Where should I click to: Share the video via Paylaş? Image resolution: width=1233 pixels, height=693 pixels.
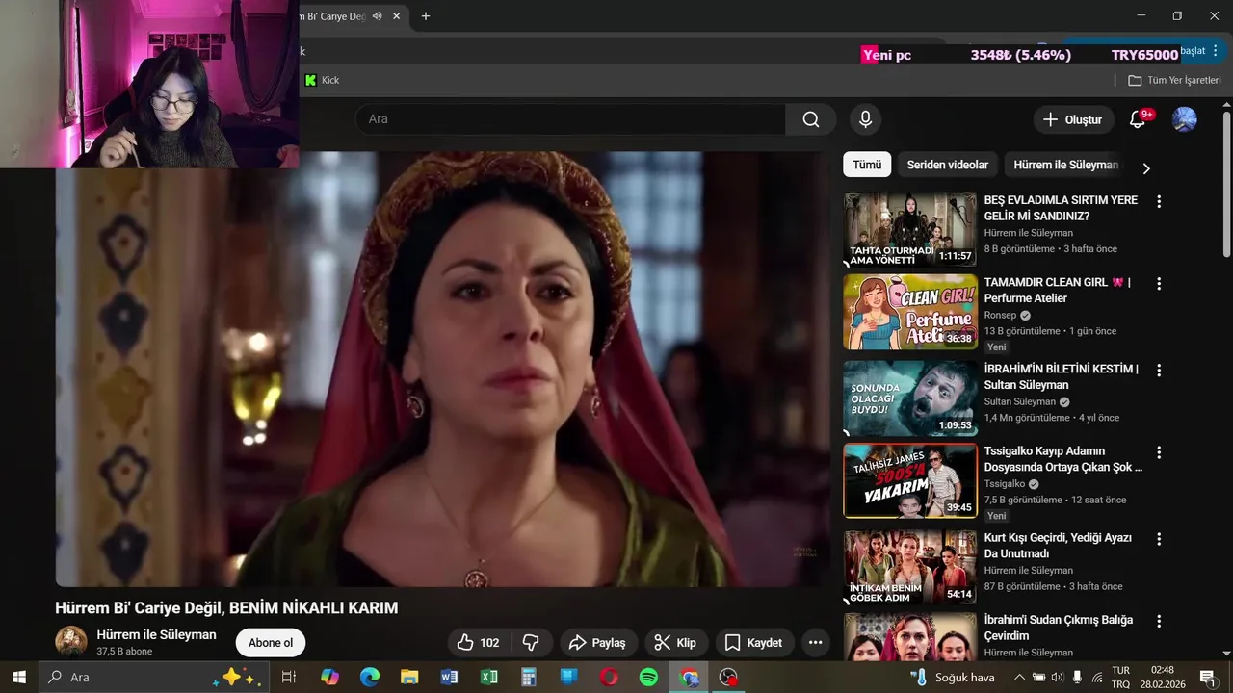point(597,642)
